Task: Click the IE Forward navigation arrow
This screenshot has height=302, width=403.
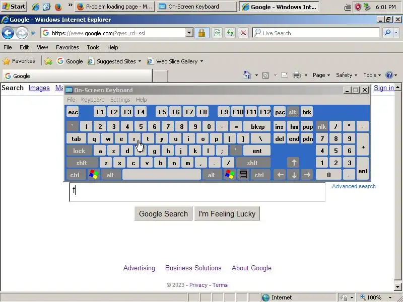Action: (x=22, y=33)
